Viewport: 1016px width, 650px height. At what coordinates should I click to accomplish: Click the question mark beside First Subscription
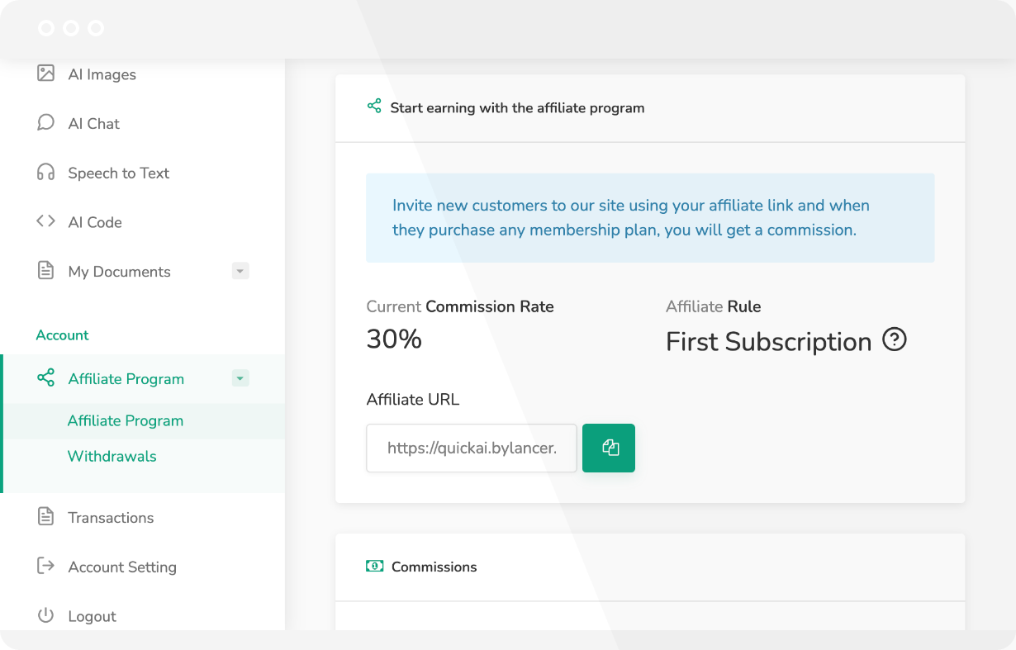895,339
